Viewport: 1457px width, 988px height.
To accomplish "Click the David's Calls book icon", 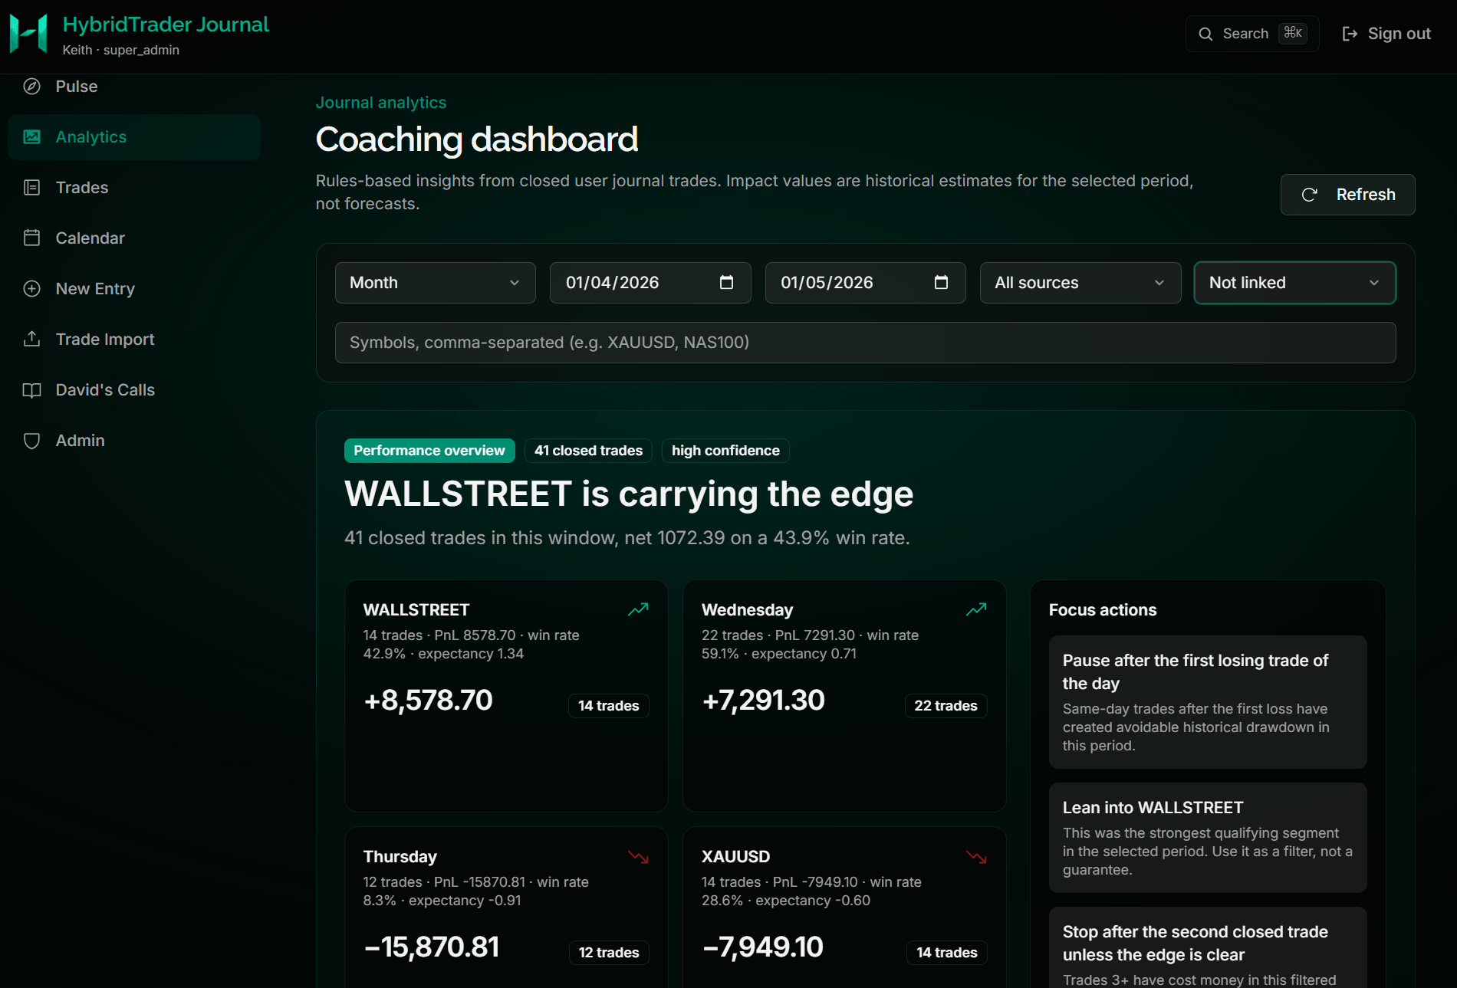I will pyautogui.click(x=31, y=390).
